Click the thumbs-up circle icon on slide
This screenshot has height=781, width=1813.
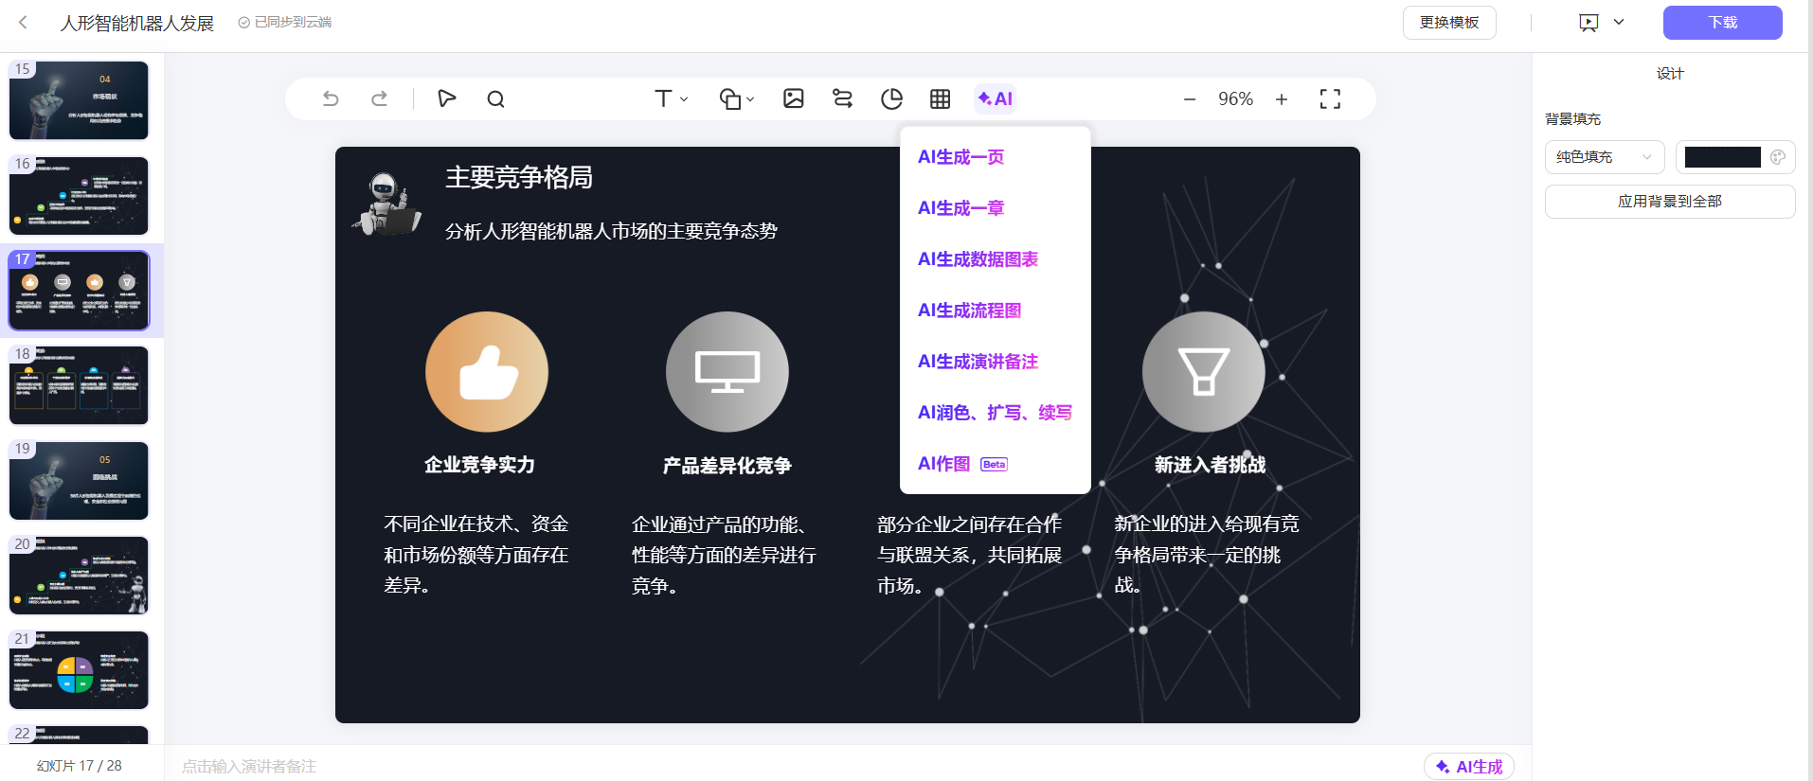click(x=487, y=372)
